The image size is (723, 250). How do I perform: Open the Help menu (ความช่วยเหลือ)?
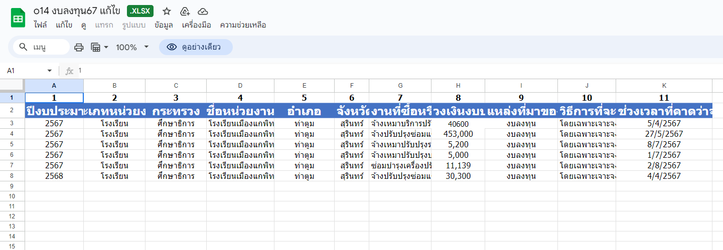[x=243, y=25]
